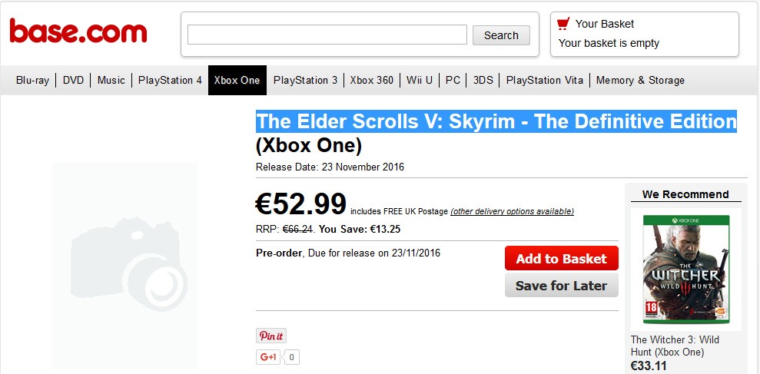Go to the Blu-ray category
The image size is (760, 374).
click(x=32, y=81)
